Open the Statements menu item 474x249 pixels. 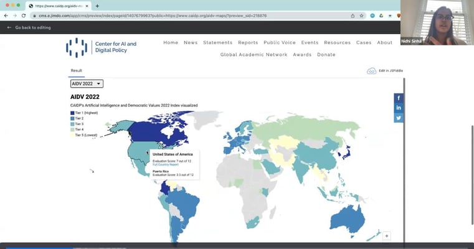[x=217, y=43]
